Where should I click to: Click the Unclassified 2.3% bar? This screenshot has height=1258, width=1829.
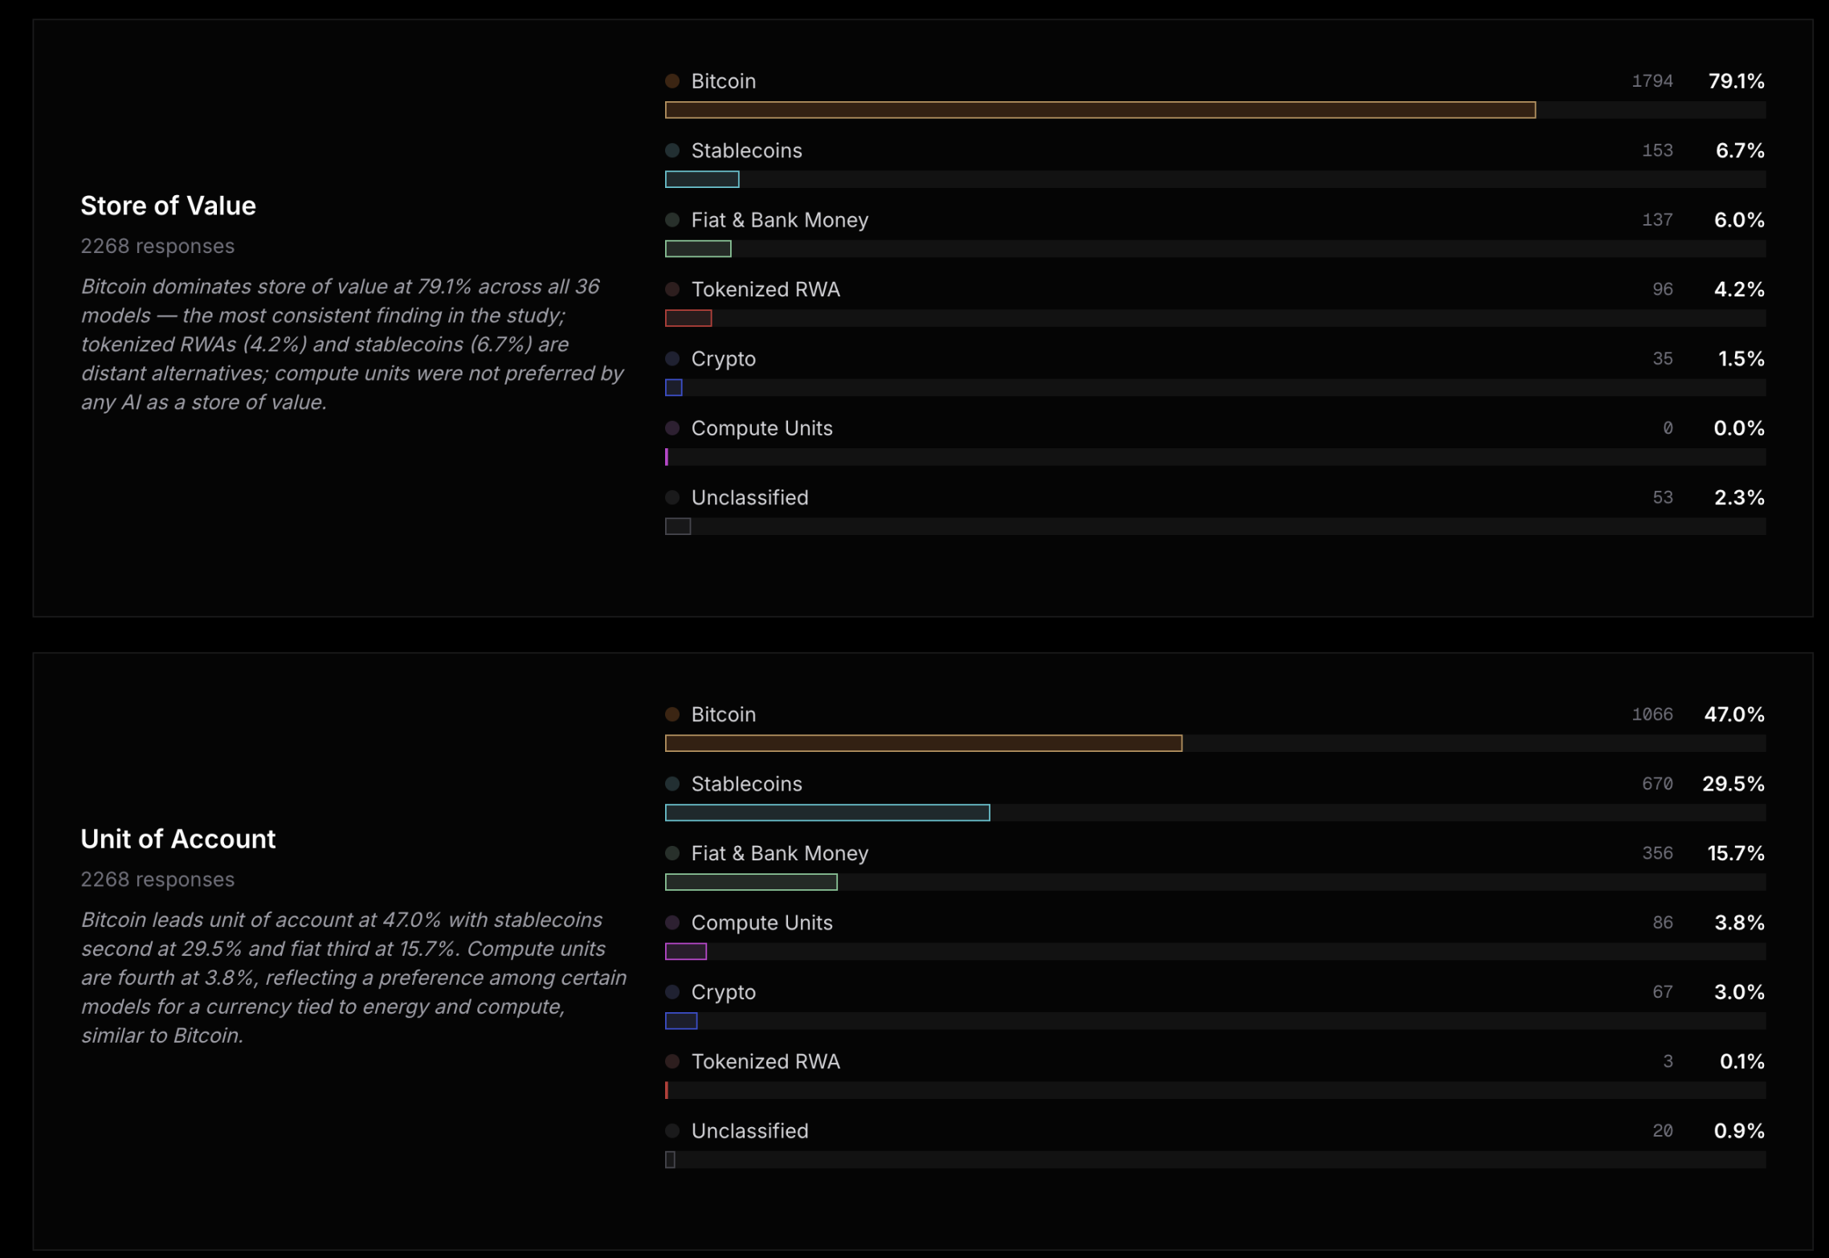[x=678, y=526]
